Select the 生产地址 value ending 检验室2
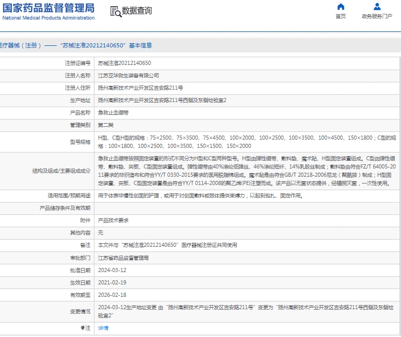 tap(162, 100)
